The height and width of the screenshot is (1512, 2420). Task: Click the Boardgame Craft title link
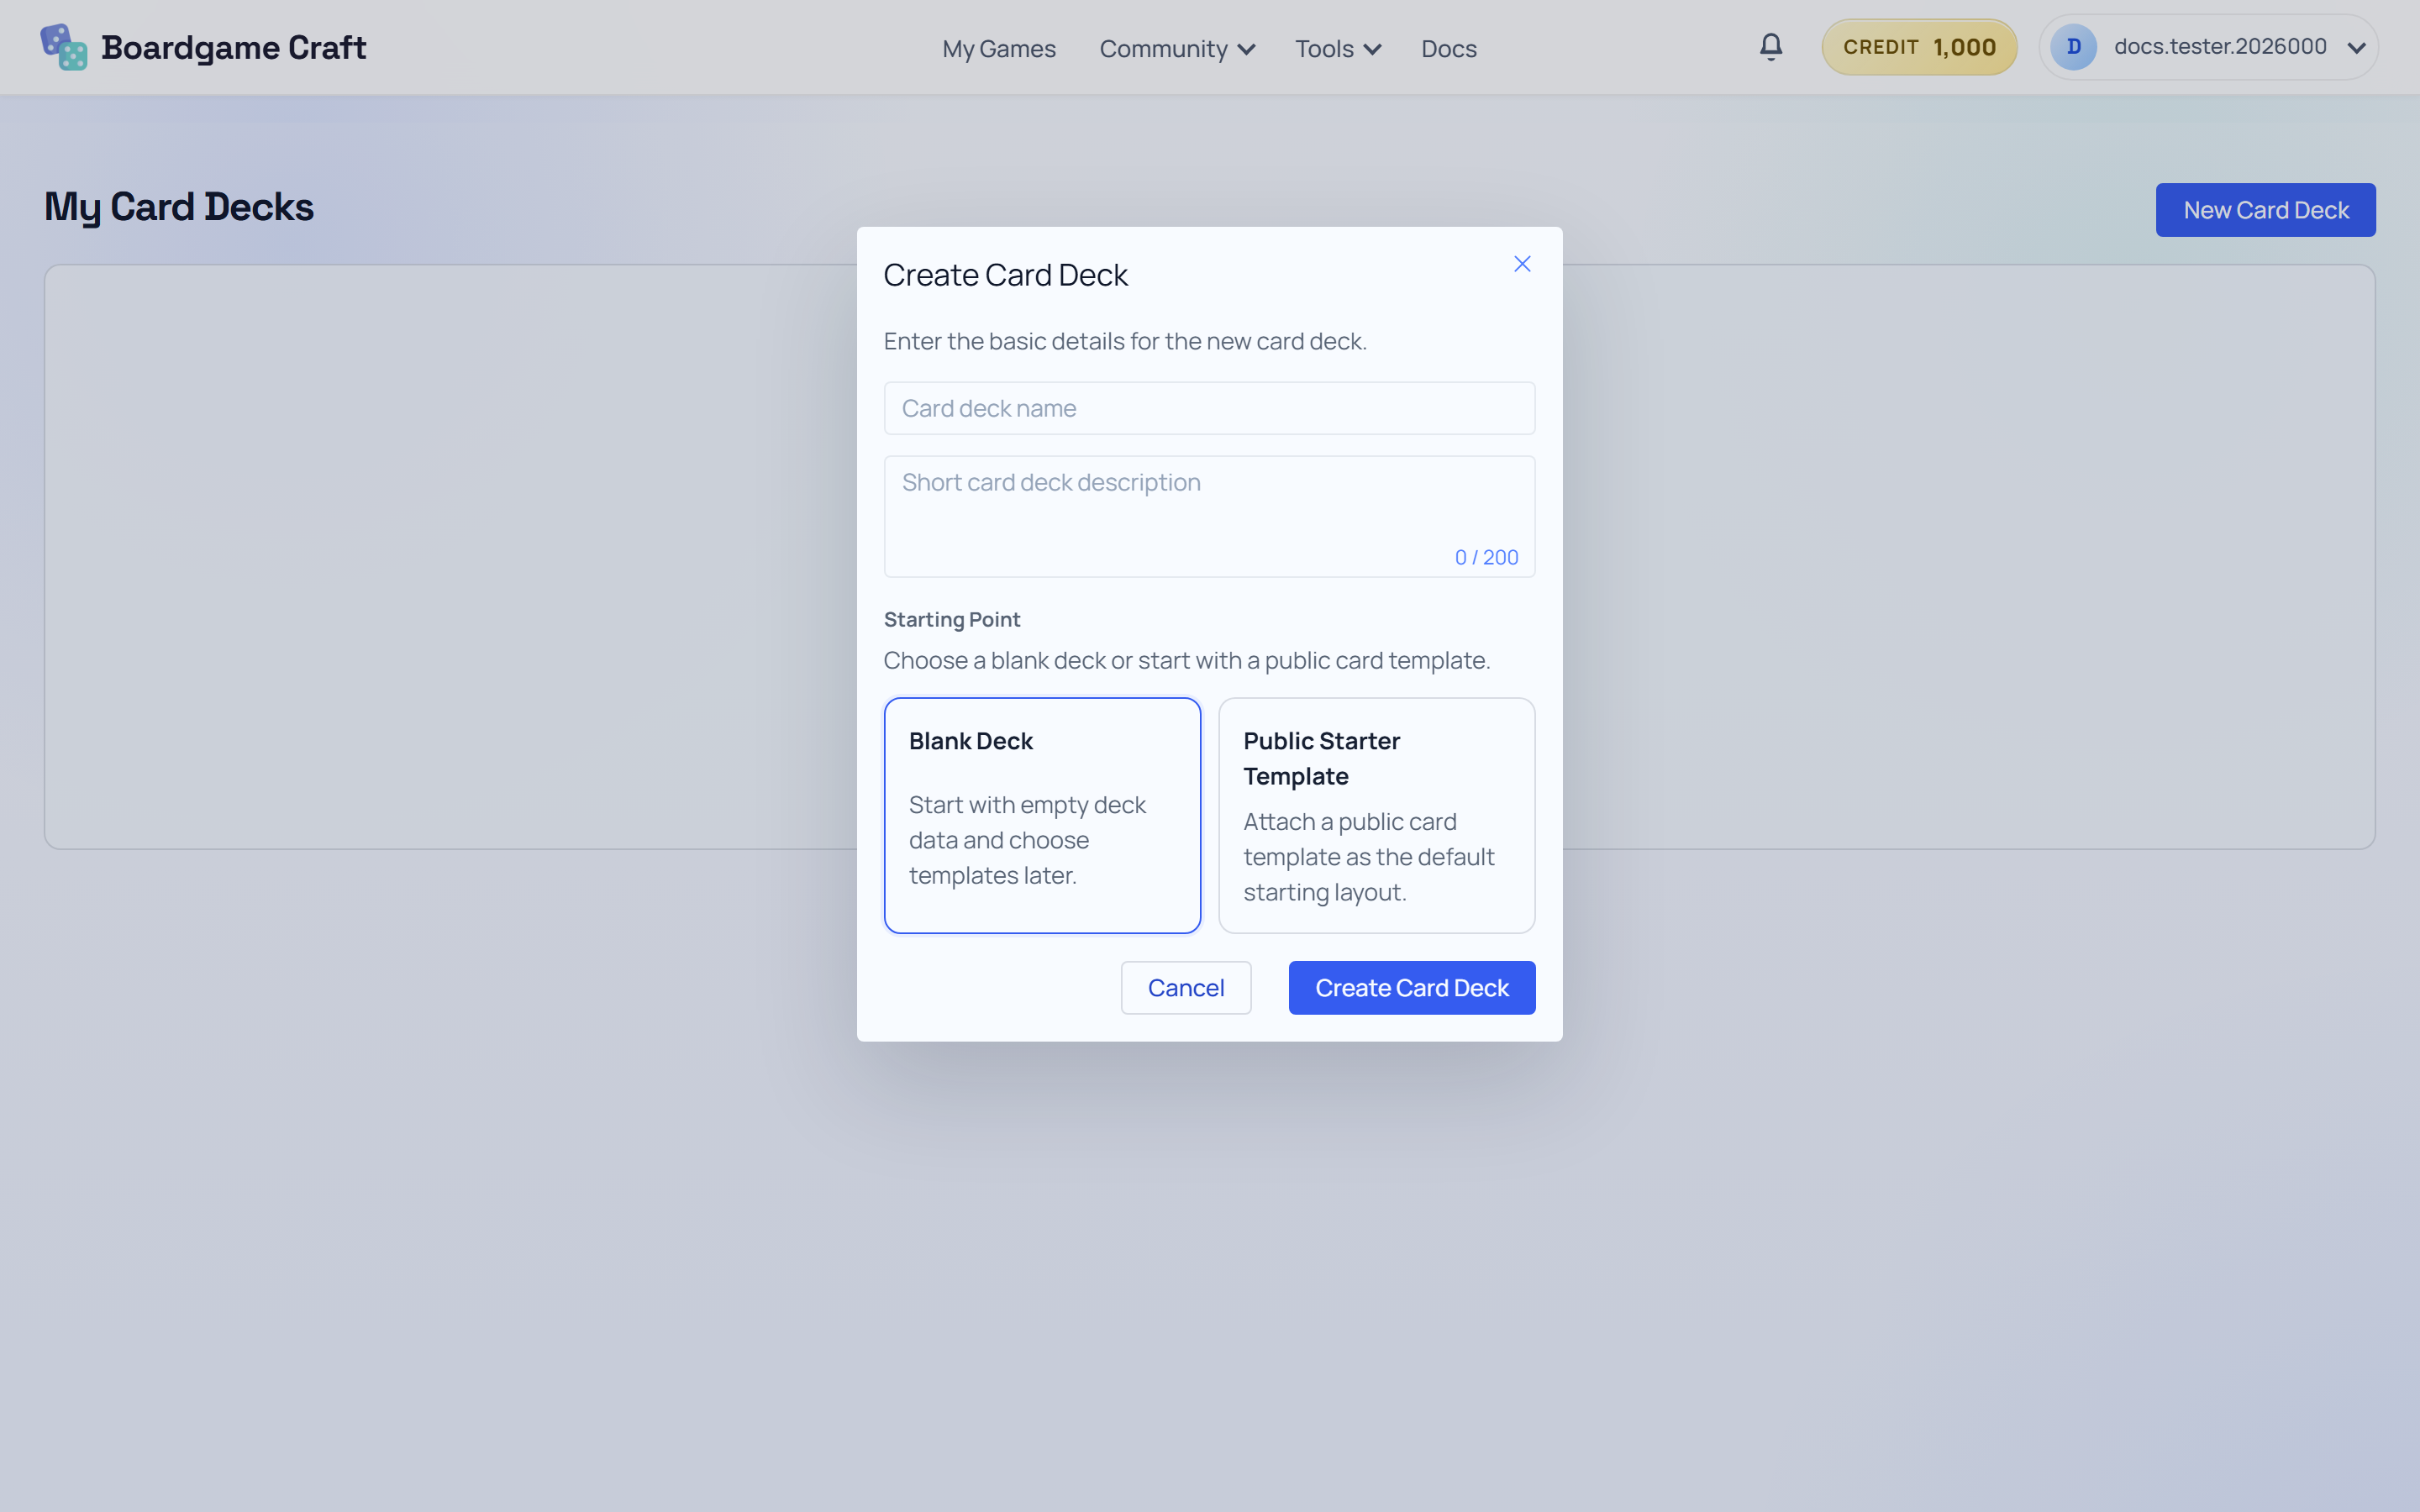point(234,47)
